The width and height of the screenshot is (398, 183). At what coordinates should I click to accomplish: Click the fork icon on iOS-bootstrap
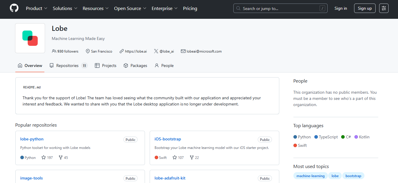coord(191,157)
